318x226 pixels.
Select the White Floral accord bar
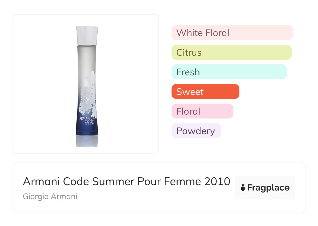[x=232, y=33]
